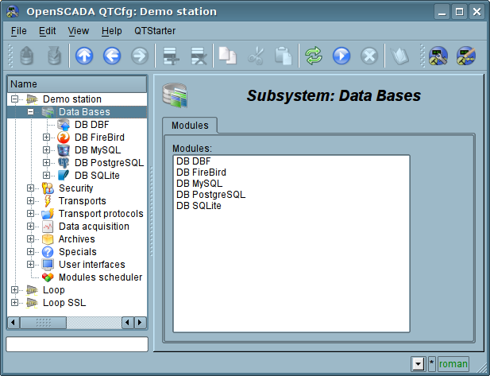The width and height of the screenshot is (490, 376).
Task: Select the Archives tree item
Action: [76, 239]
